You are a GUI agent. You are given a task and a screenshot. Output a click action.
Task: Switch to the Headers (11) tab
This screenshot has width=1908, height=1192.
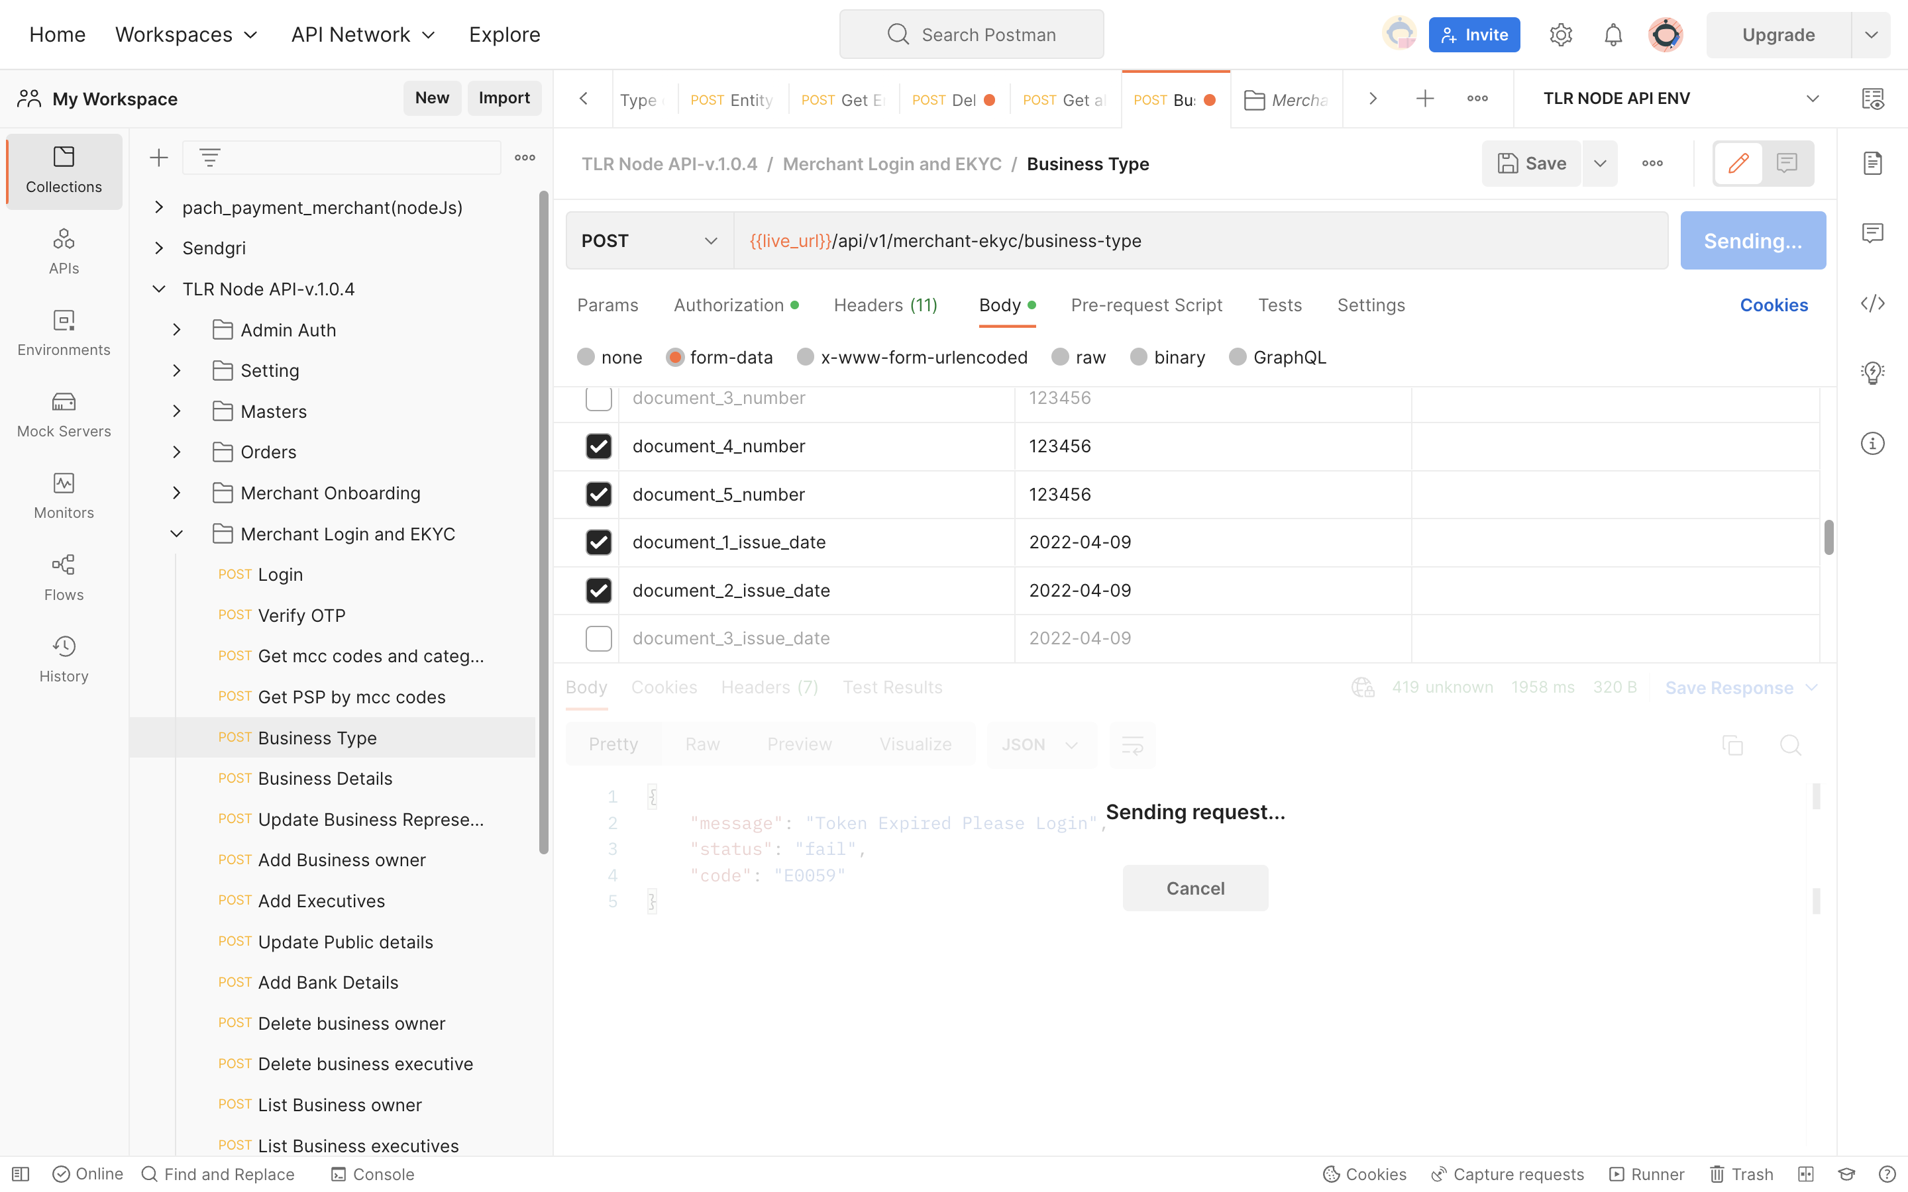(x=885, y=305)
